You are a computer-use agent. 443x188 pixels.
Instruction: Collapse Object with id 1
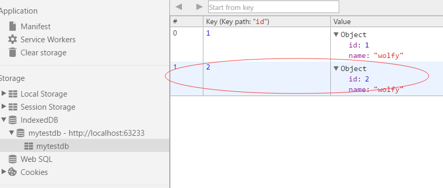click(336, 34)
